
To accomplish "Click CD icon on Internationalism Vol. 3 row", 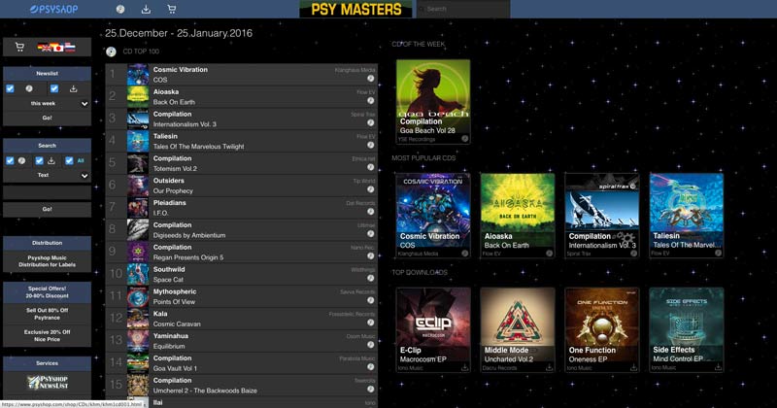I will [x=370, y=123].
